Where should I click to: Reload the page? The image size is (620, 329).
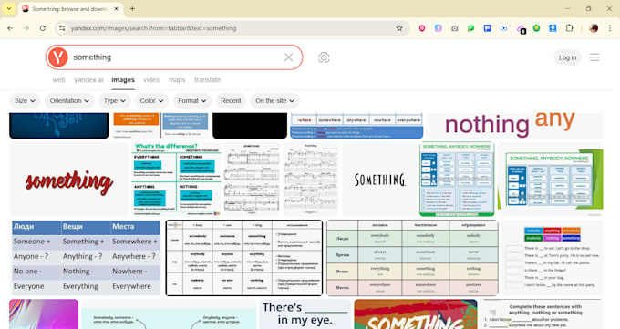pos(43,28)
